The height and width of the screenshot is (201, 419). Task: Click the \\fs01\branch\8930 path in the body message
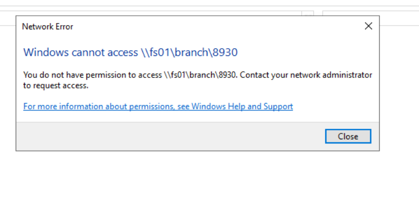tap(200, 75)
